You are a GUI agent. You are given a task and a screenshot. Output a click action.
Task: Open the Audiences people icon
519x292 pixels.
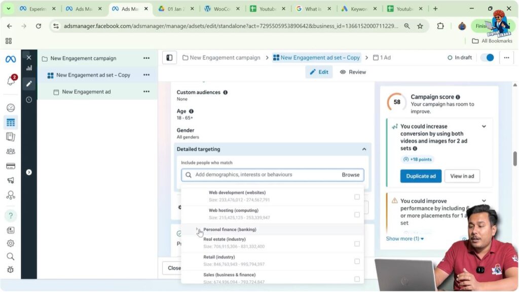point(10,151)
